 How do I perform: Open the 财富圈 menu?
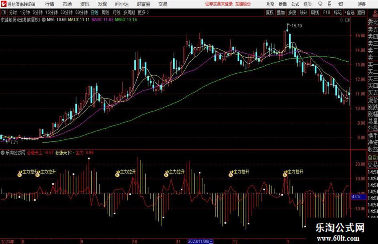143,4
